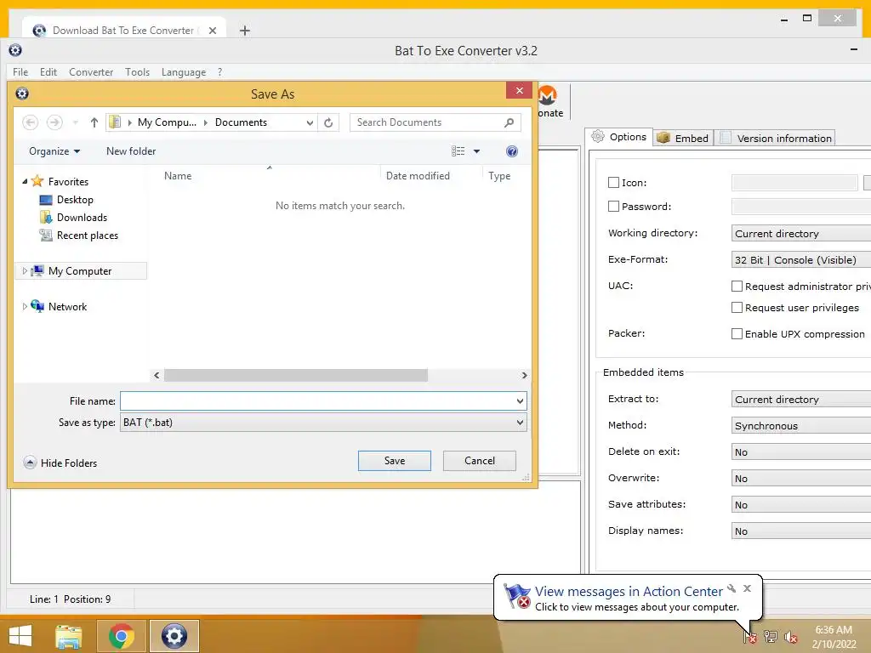Open the Overwrite dropdown
The image size is (871, 653).
[801, 478]
